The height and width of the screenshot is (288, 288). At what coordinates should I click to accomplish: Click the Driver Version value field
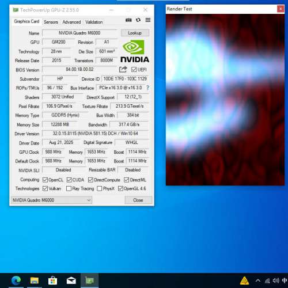click(96, 134)
